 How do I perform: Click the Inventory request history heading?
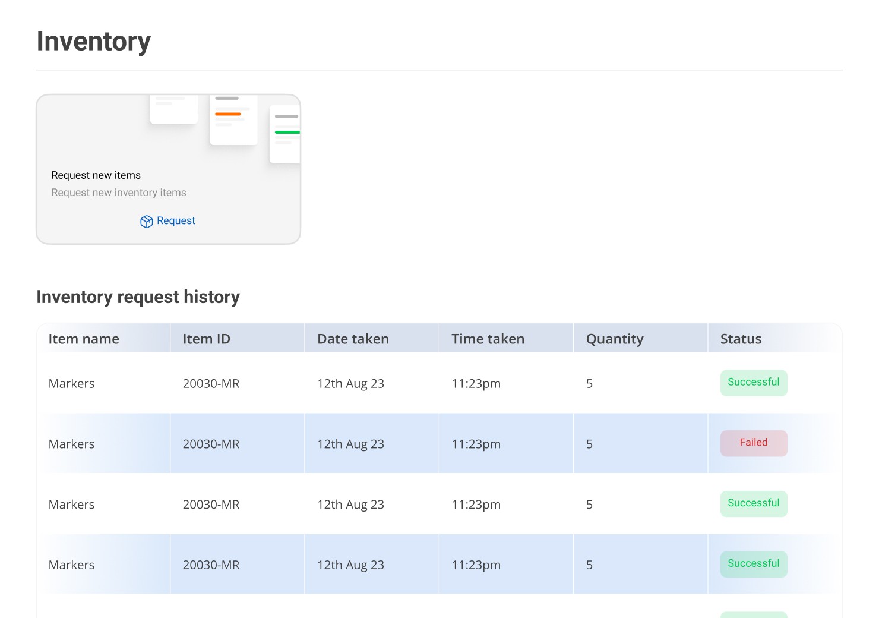[x=138, y=297]
